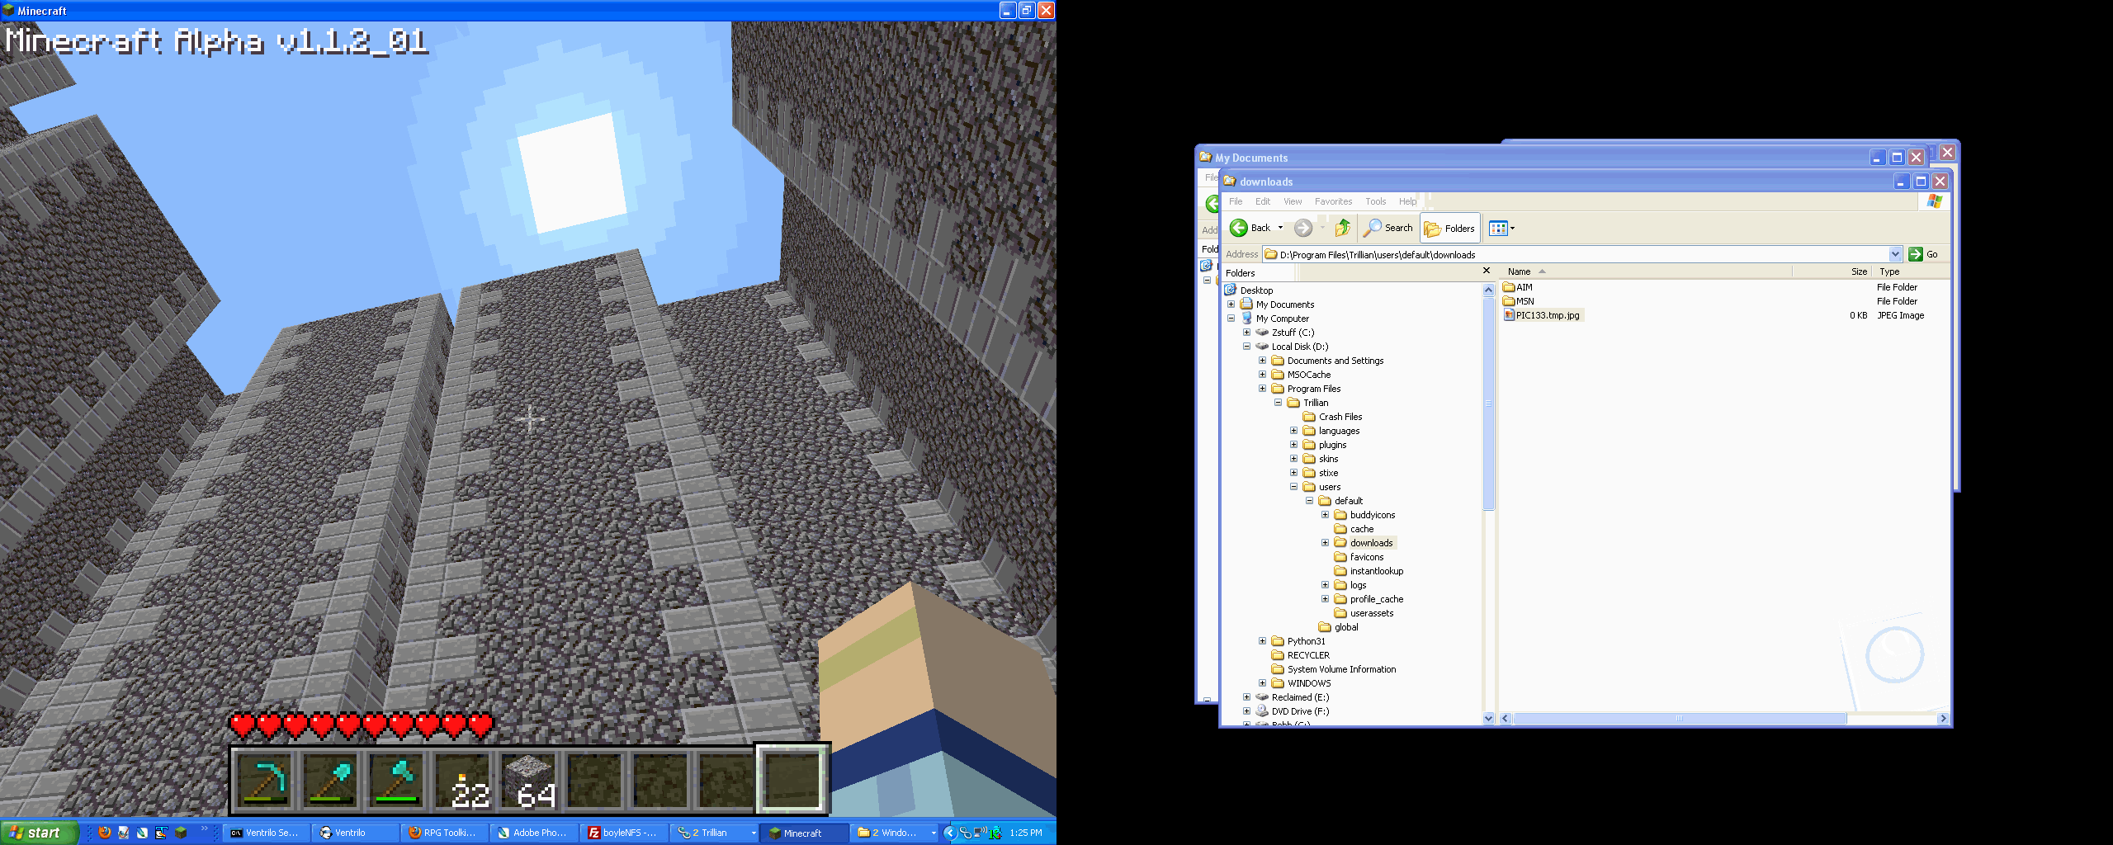Click the Forward arrow in downloads window
The width and height of the screenshot is (2113, 845).
[x=1302, y=228]
